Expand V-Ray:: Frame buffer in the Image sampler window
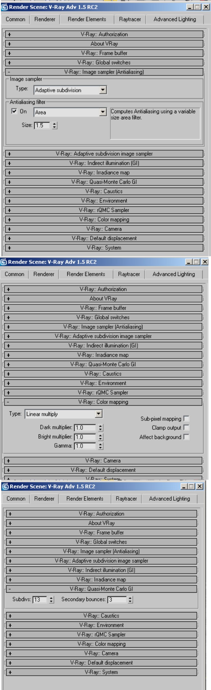The image size is (211, 690). click(104, 53)
